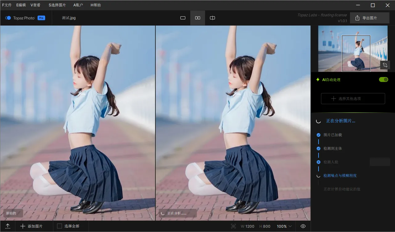Viewport: 395px width, 232px height.
Task: Click the navigator thumbnail preview
Action: coord(352,49)
